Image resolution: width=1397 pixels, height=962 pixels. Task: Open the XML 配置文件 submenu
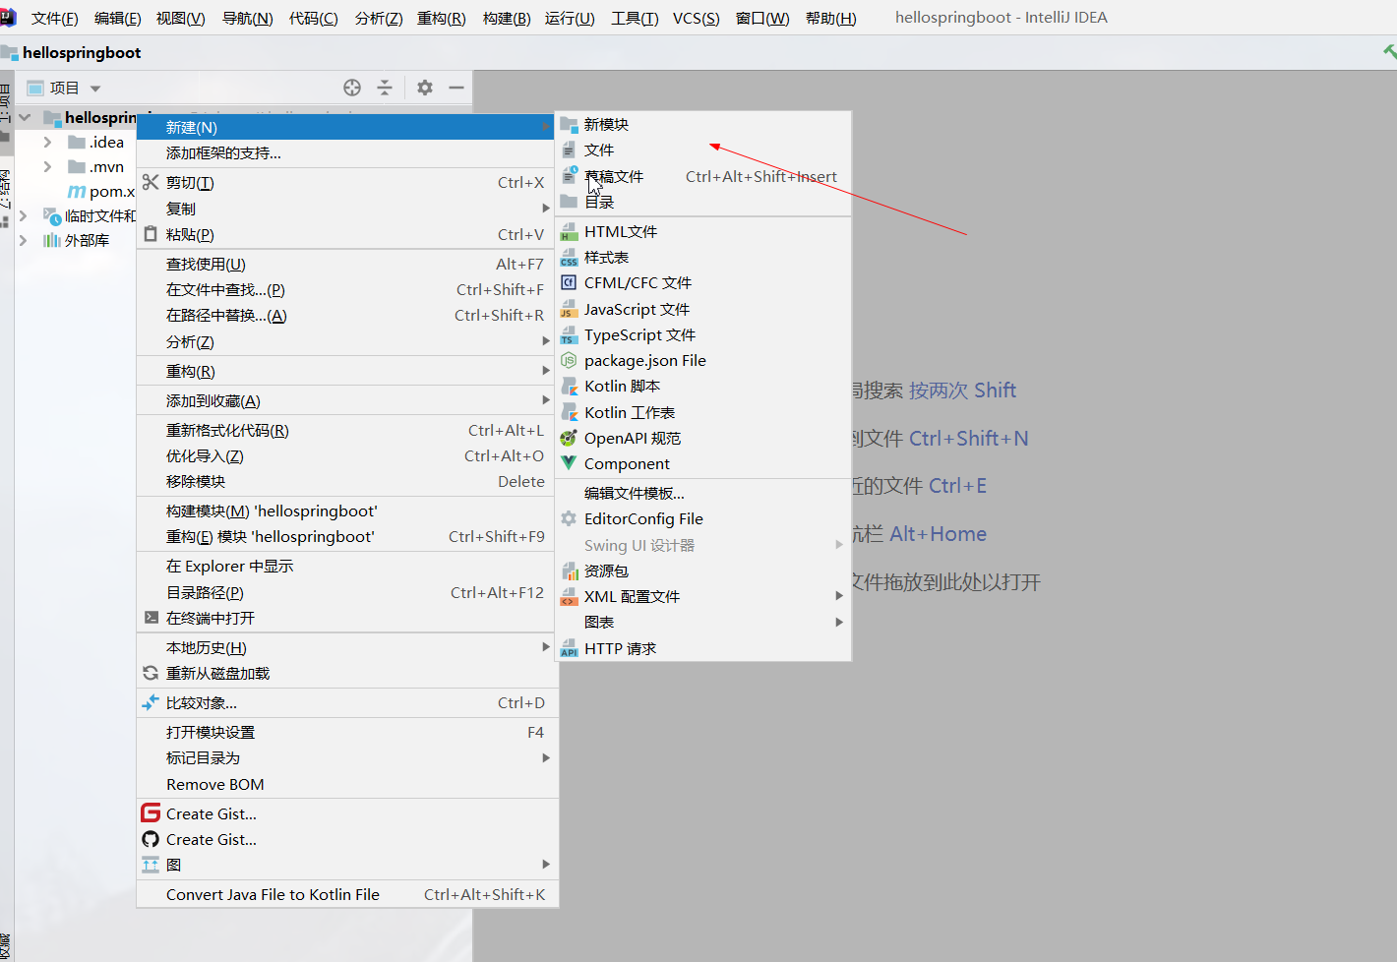point(703,596)
